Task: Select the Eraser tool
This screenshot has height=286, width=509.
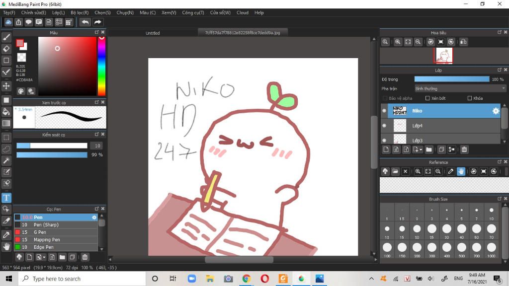Action: tap(6, 49)
